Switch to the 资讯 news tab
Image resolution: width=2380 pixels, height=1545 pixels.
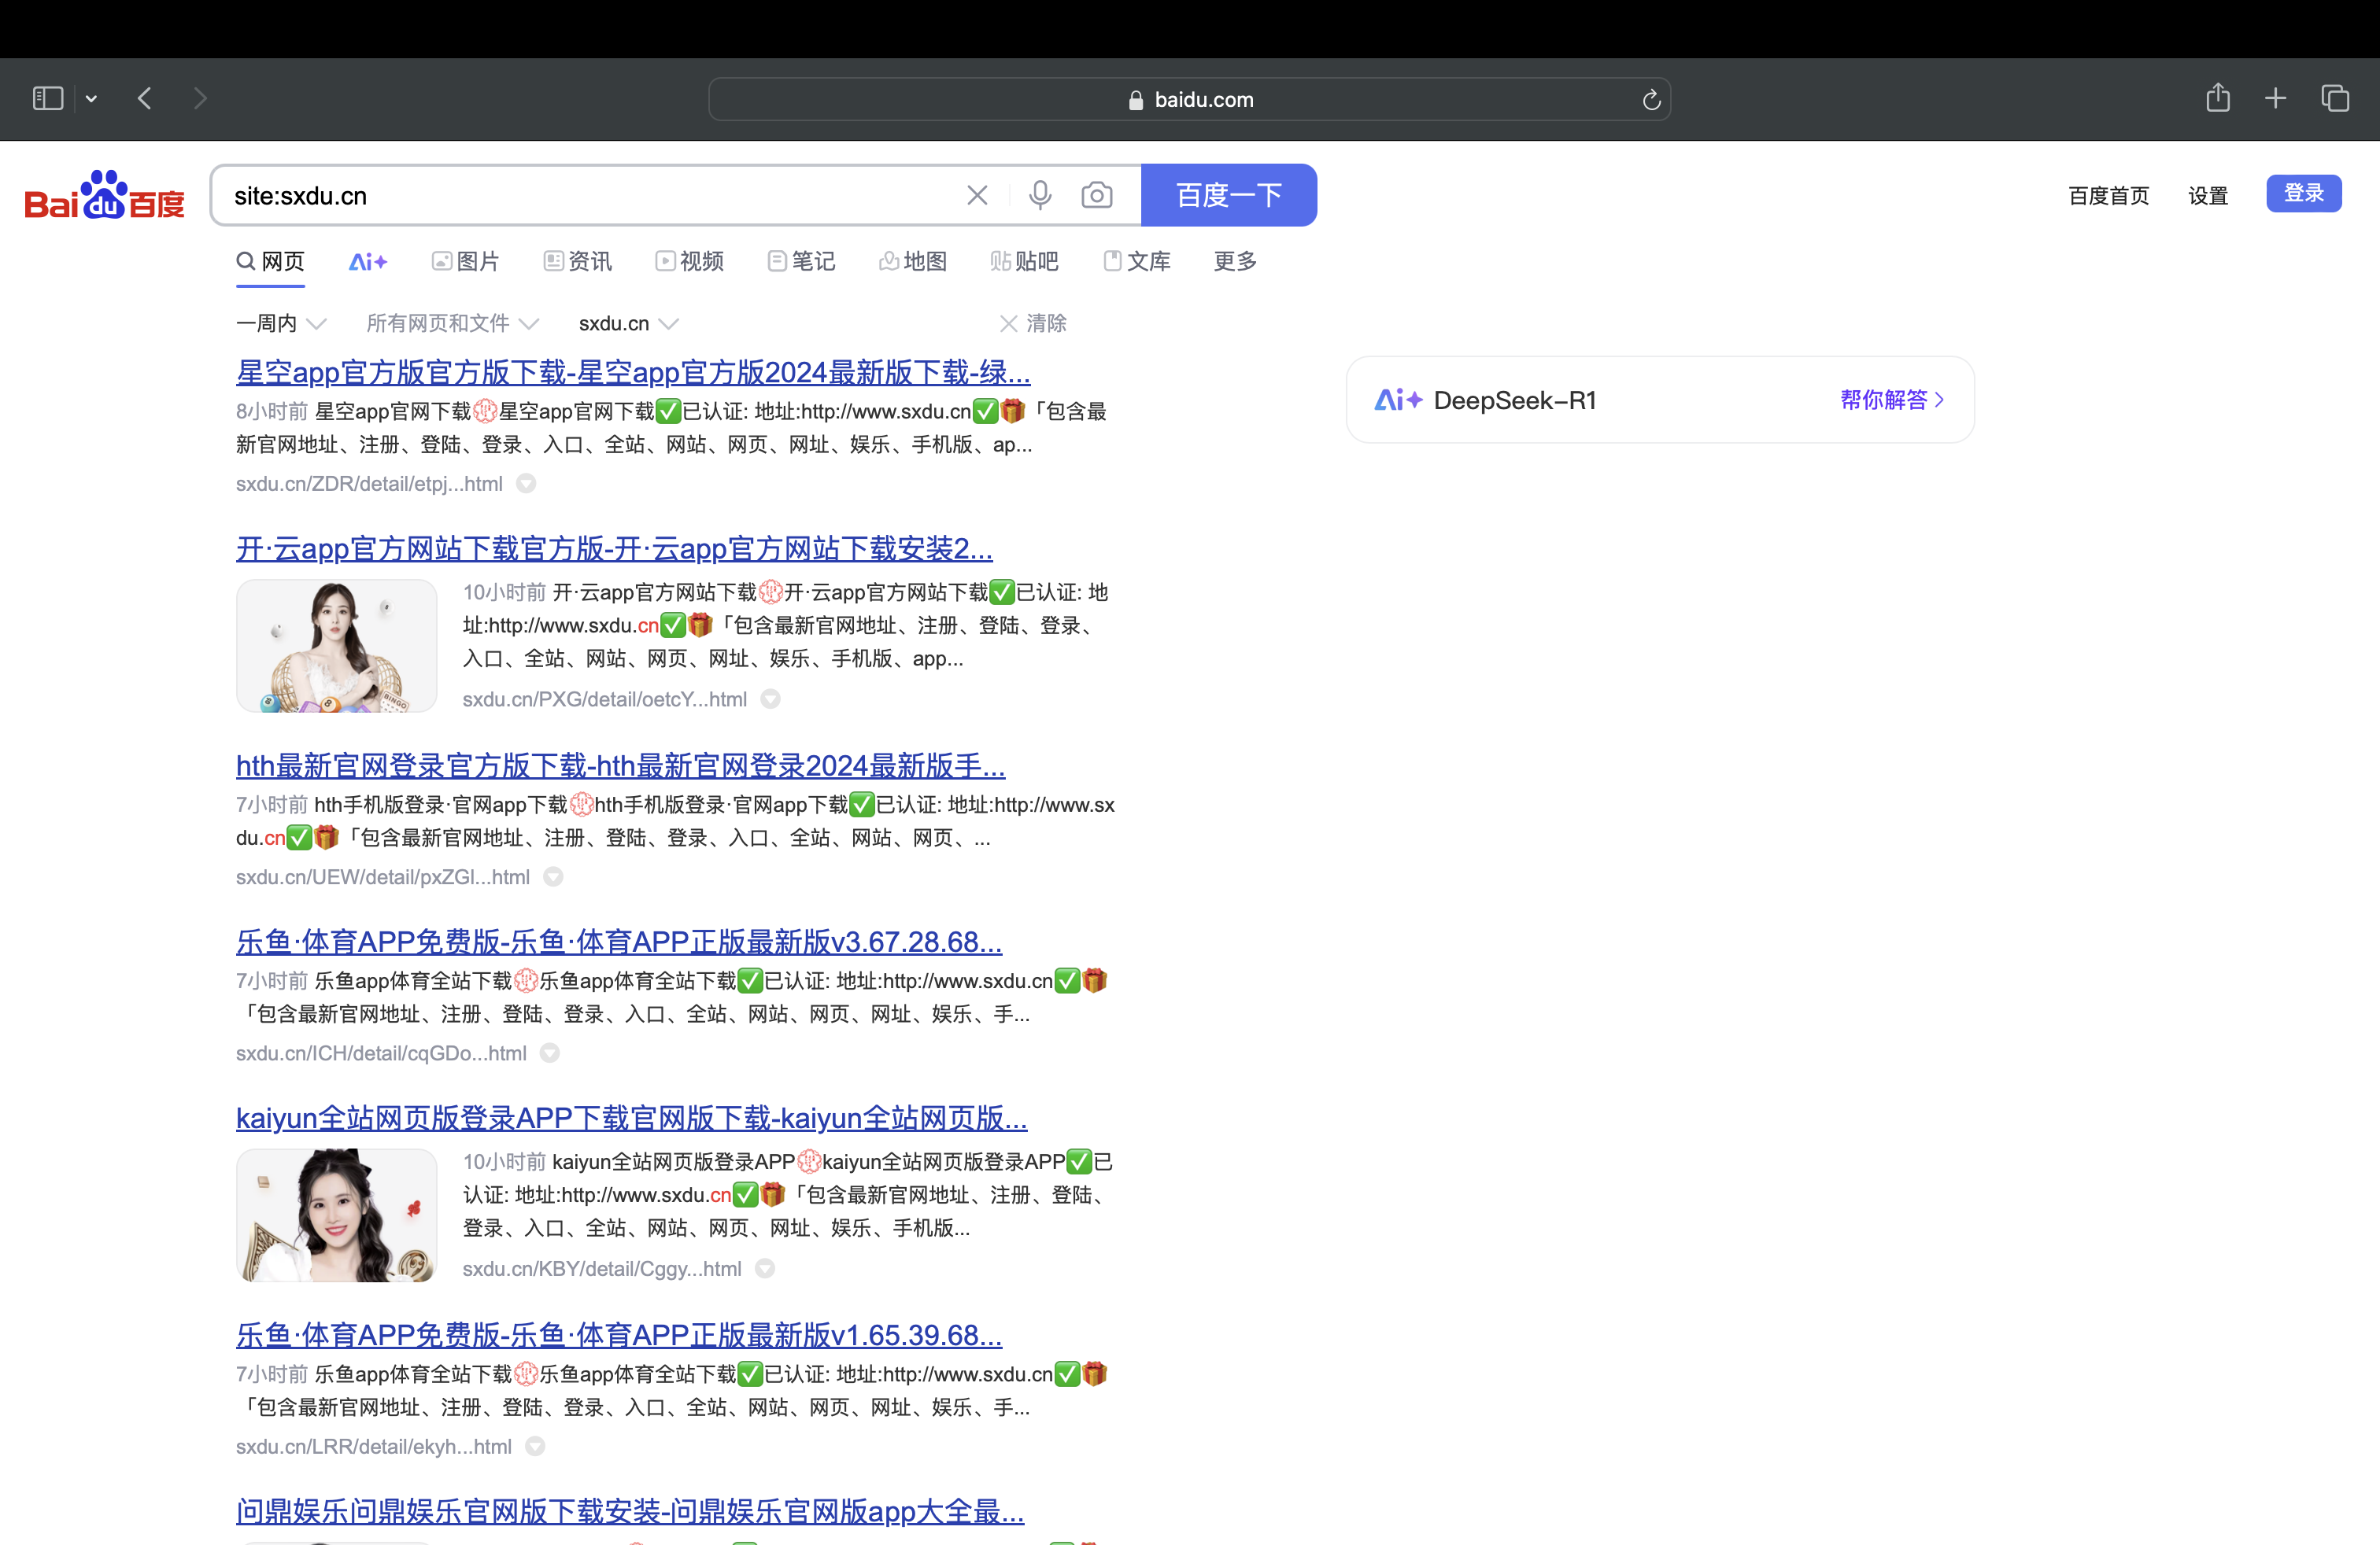click(578, 262)
